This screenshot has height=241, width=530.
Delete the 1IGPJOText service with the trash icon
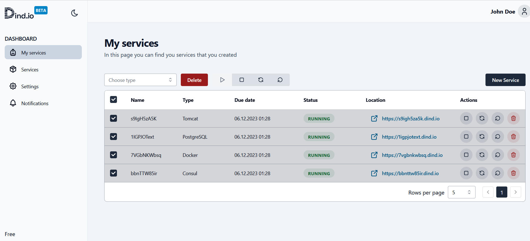513,137
